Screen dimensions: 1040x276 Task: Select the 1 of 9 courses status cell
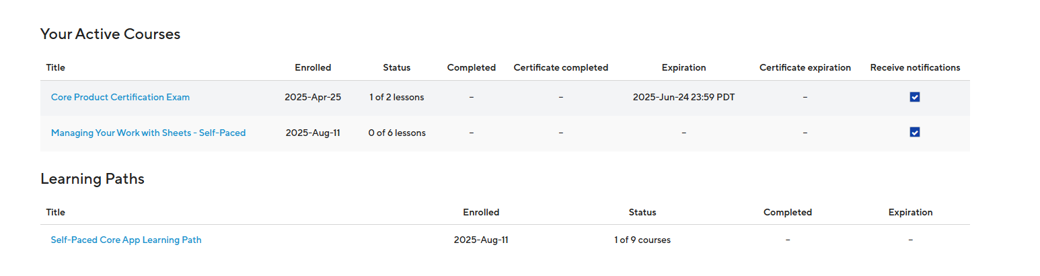tap(642, 240)
